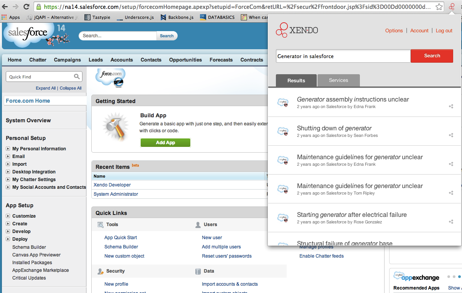Click Salesforce icon beside 'Generator assembly instructions'

pos(283,103)
